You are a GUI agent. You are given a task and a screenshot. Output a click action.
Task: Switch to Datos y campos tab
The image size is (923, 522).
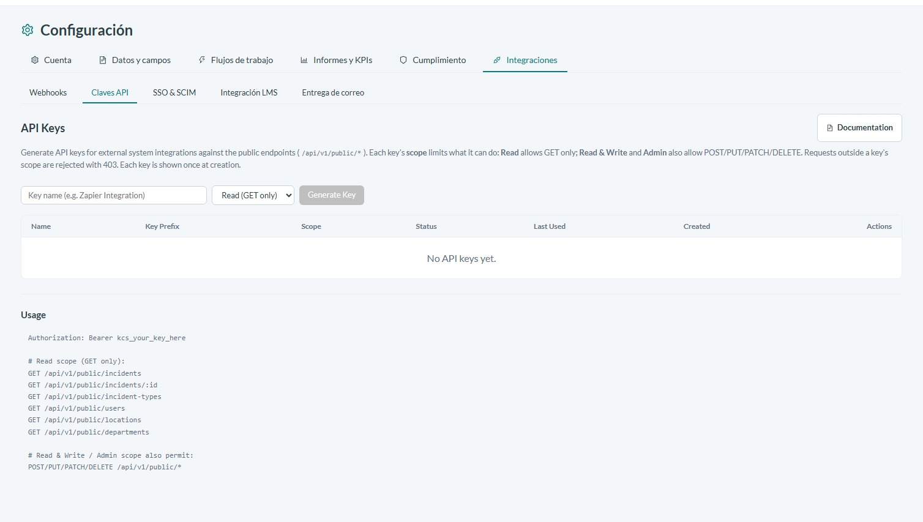[135, 60]
